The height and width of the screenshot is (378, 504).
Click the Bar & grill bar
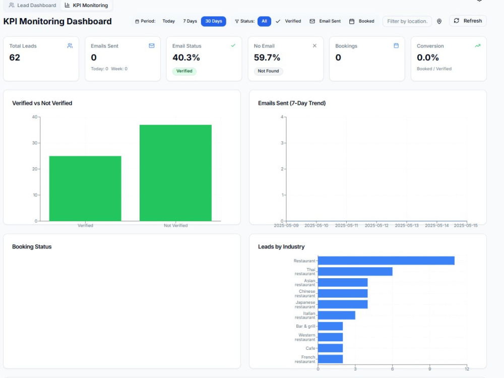pyautogui.click(x=331, y=326)
